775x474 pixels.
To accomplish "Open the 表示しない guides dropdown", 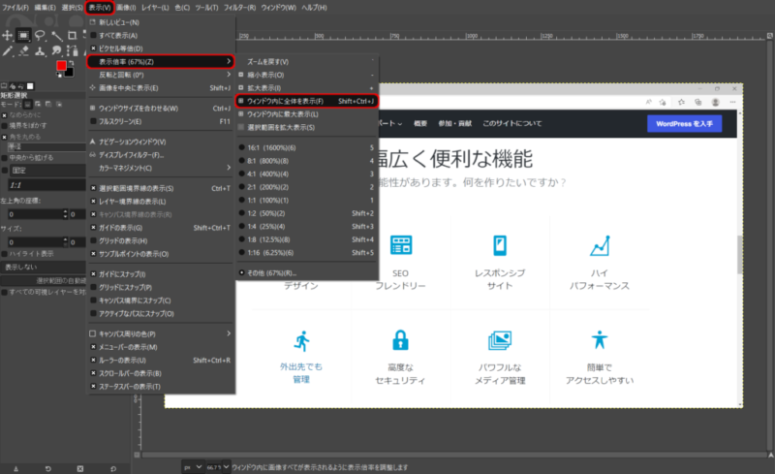I will [x=44, y=268].
